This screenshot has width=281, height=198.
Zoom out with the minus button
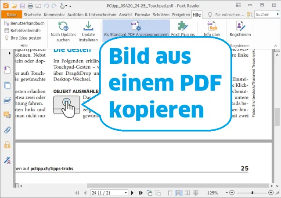coord(232,193)
